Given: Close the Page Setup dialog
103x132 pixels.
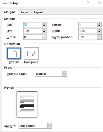Looking at the screenshot, I should coord(100,3).
